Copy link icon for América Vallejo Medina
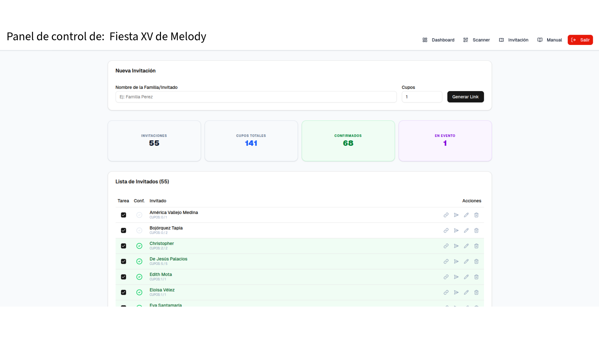Viewport: 599px width, 337px height. click(446, 215)
